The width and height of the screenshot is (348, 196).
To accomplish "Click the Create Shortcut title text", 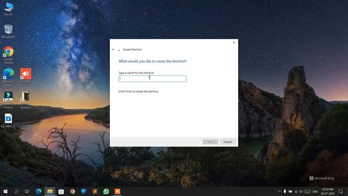I will (x=132, y=50).
